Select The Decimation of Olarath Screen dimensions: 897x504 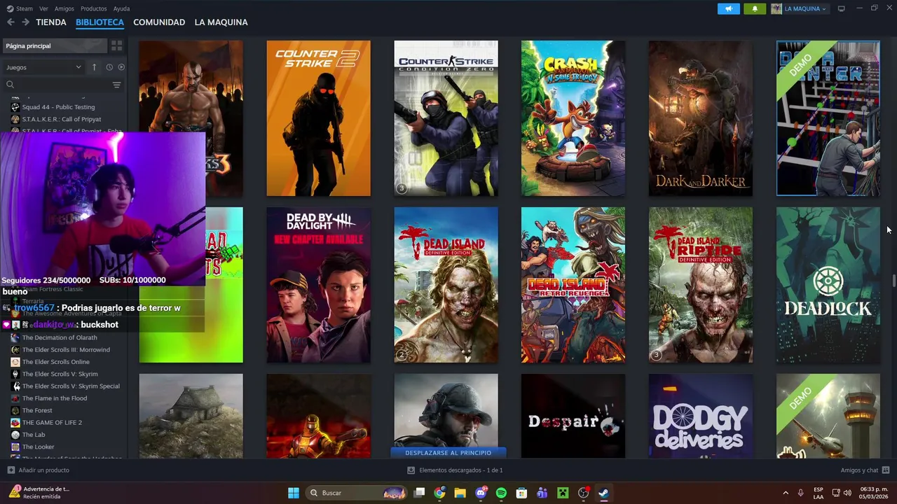pos(60,337)
